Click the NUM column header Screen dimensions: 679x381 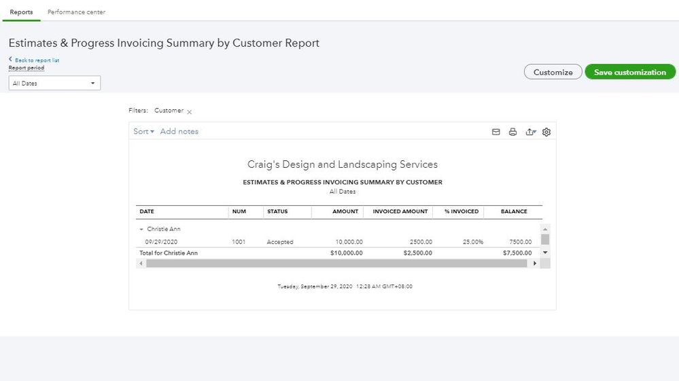[x=239, y=211]
